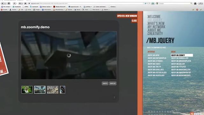The width and height of the screenshot is (204, 115).
Task: Open the teamwork bookmark
Action: (x=34, y=7)
